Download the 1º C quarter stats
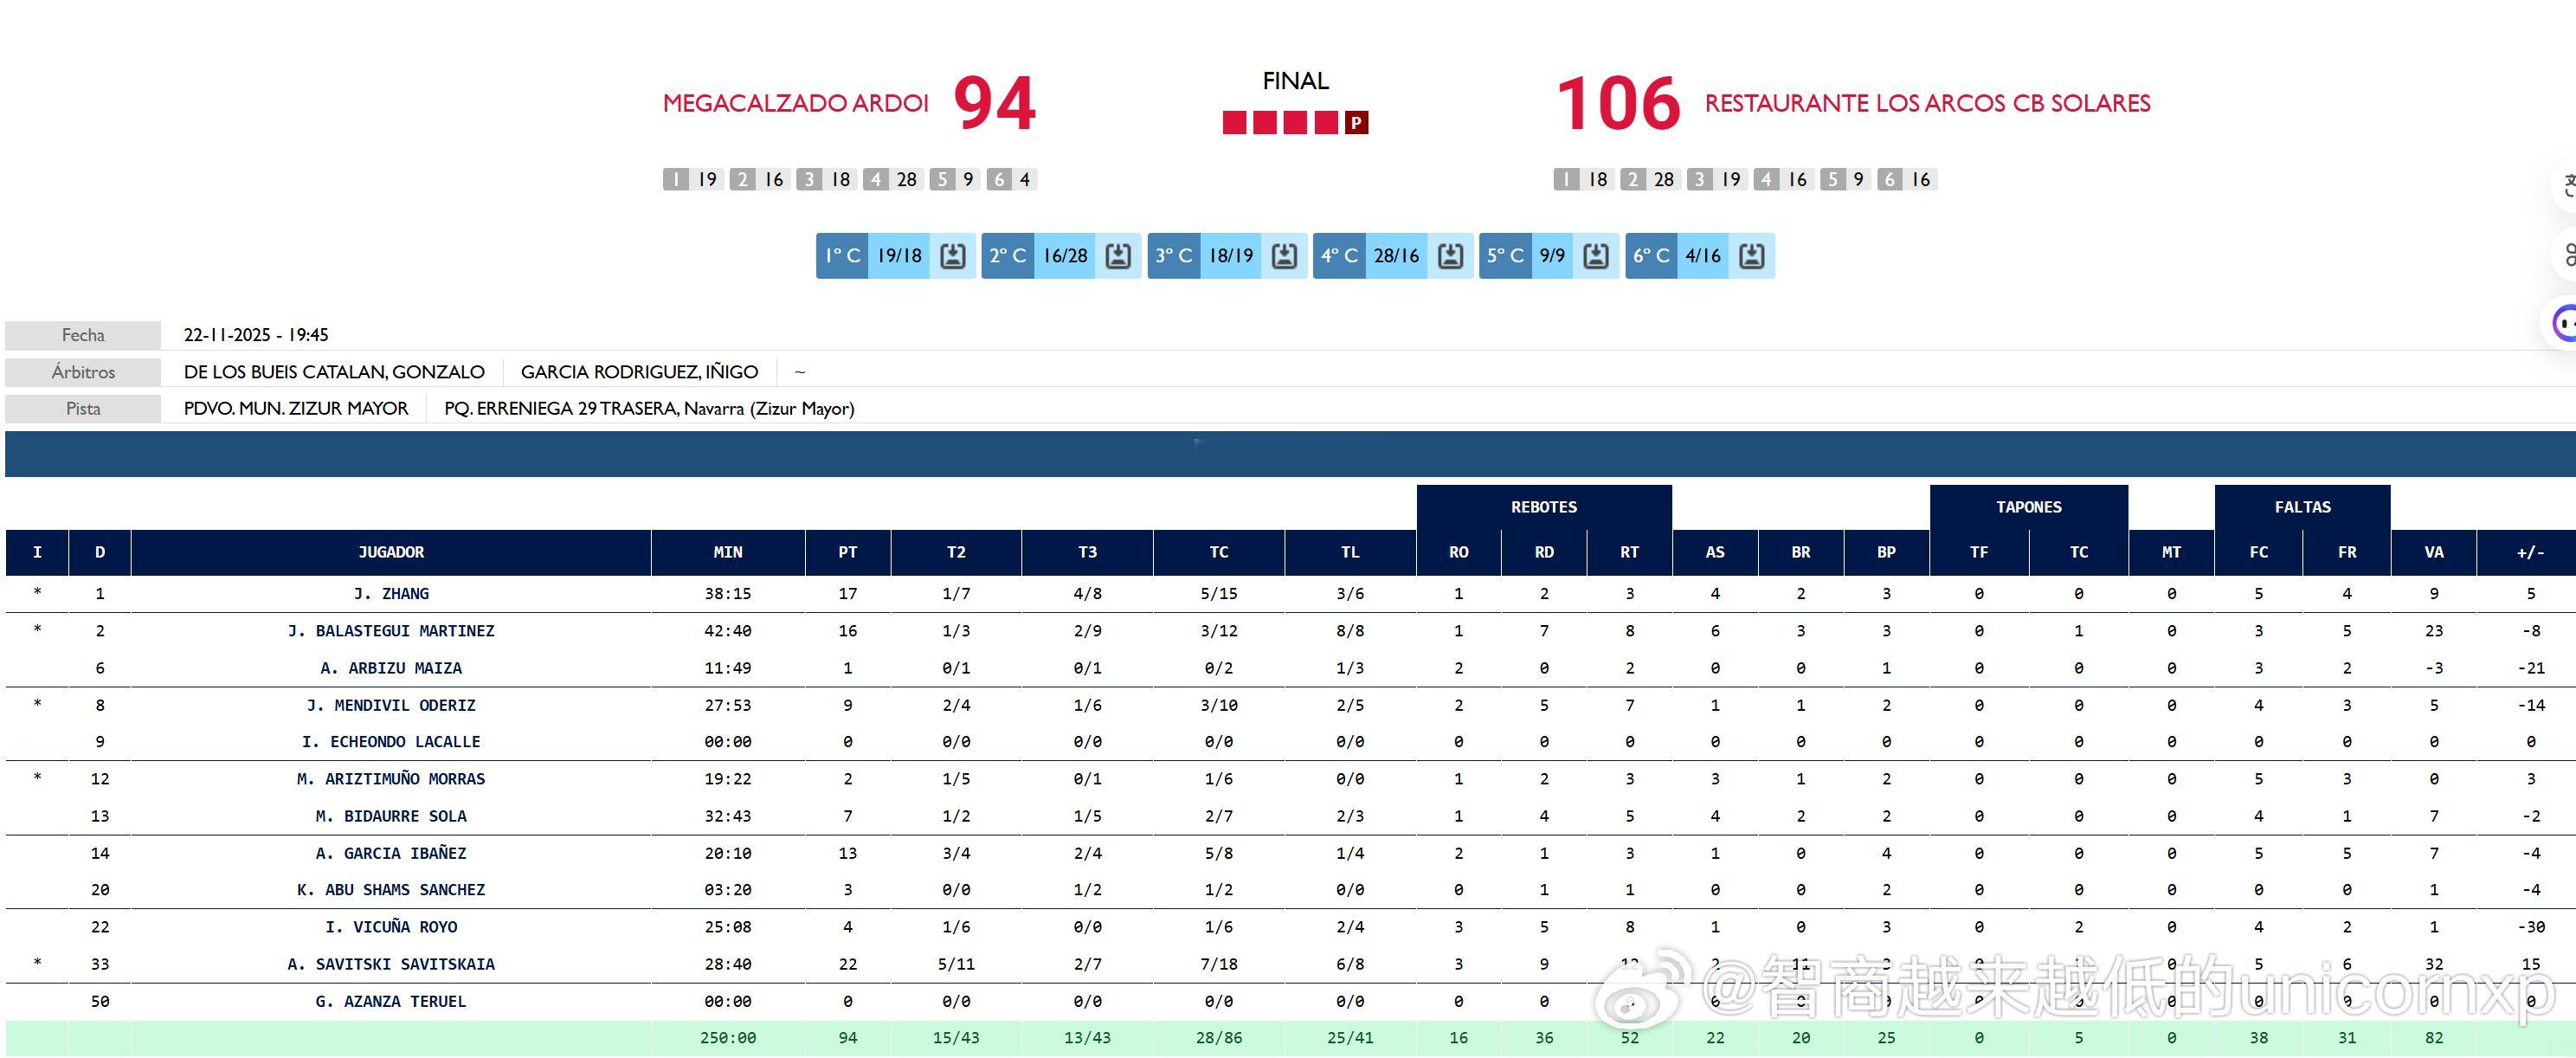The width and height of the screenshot is (2576, 1058). (x=952, y=256)
